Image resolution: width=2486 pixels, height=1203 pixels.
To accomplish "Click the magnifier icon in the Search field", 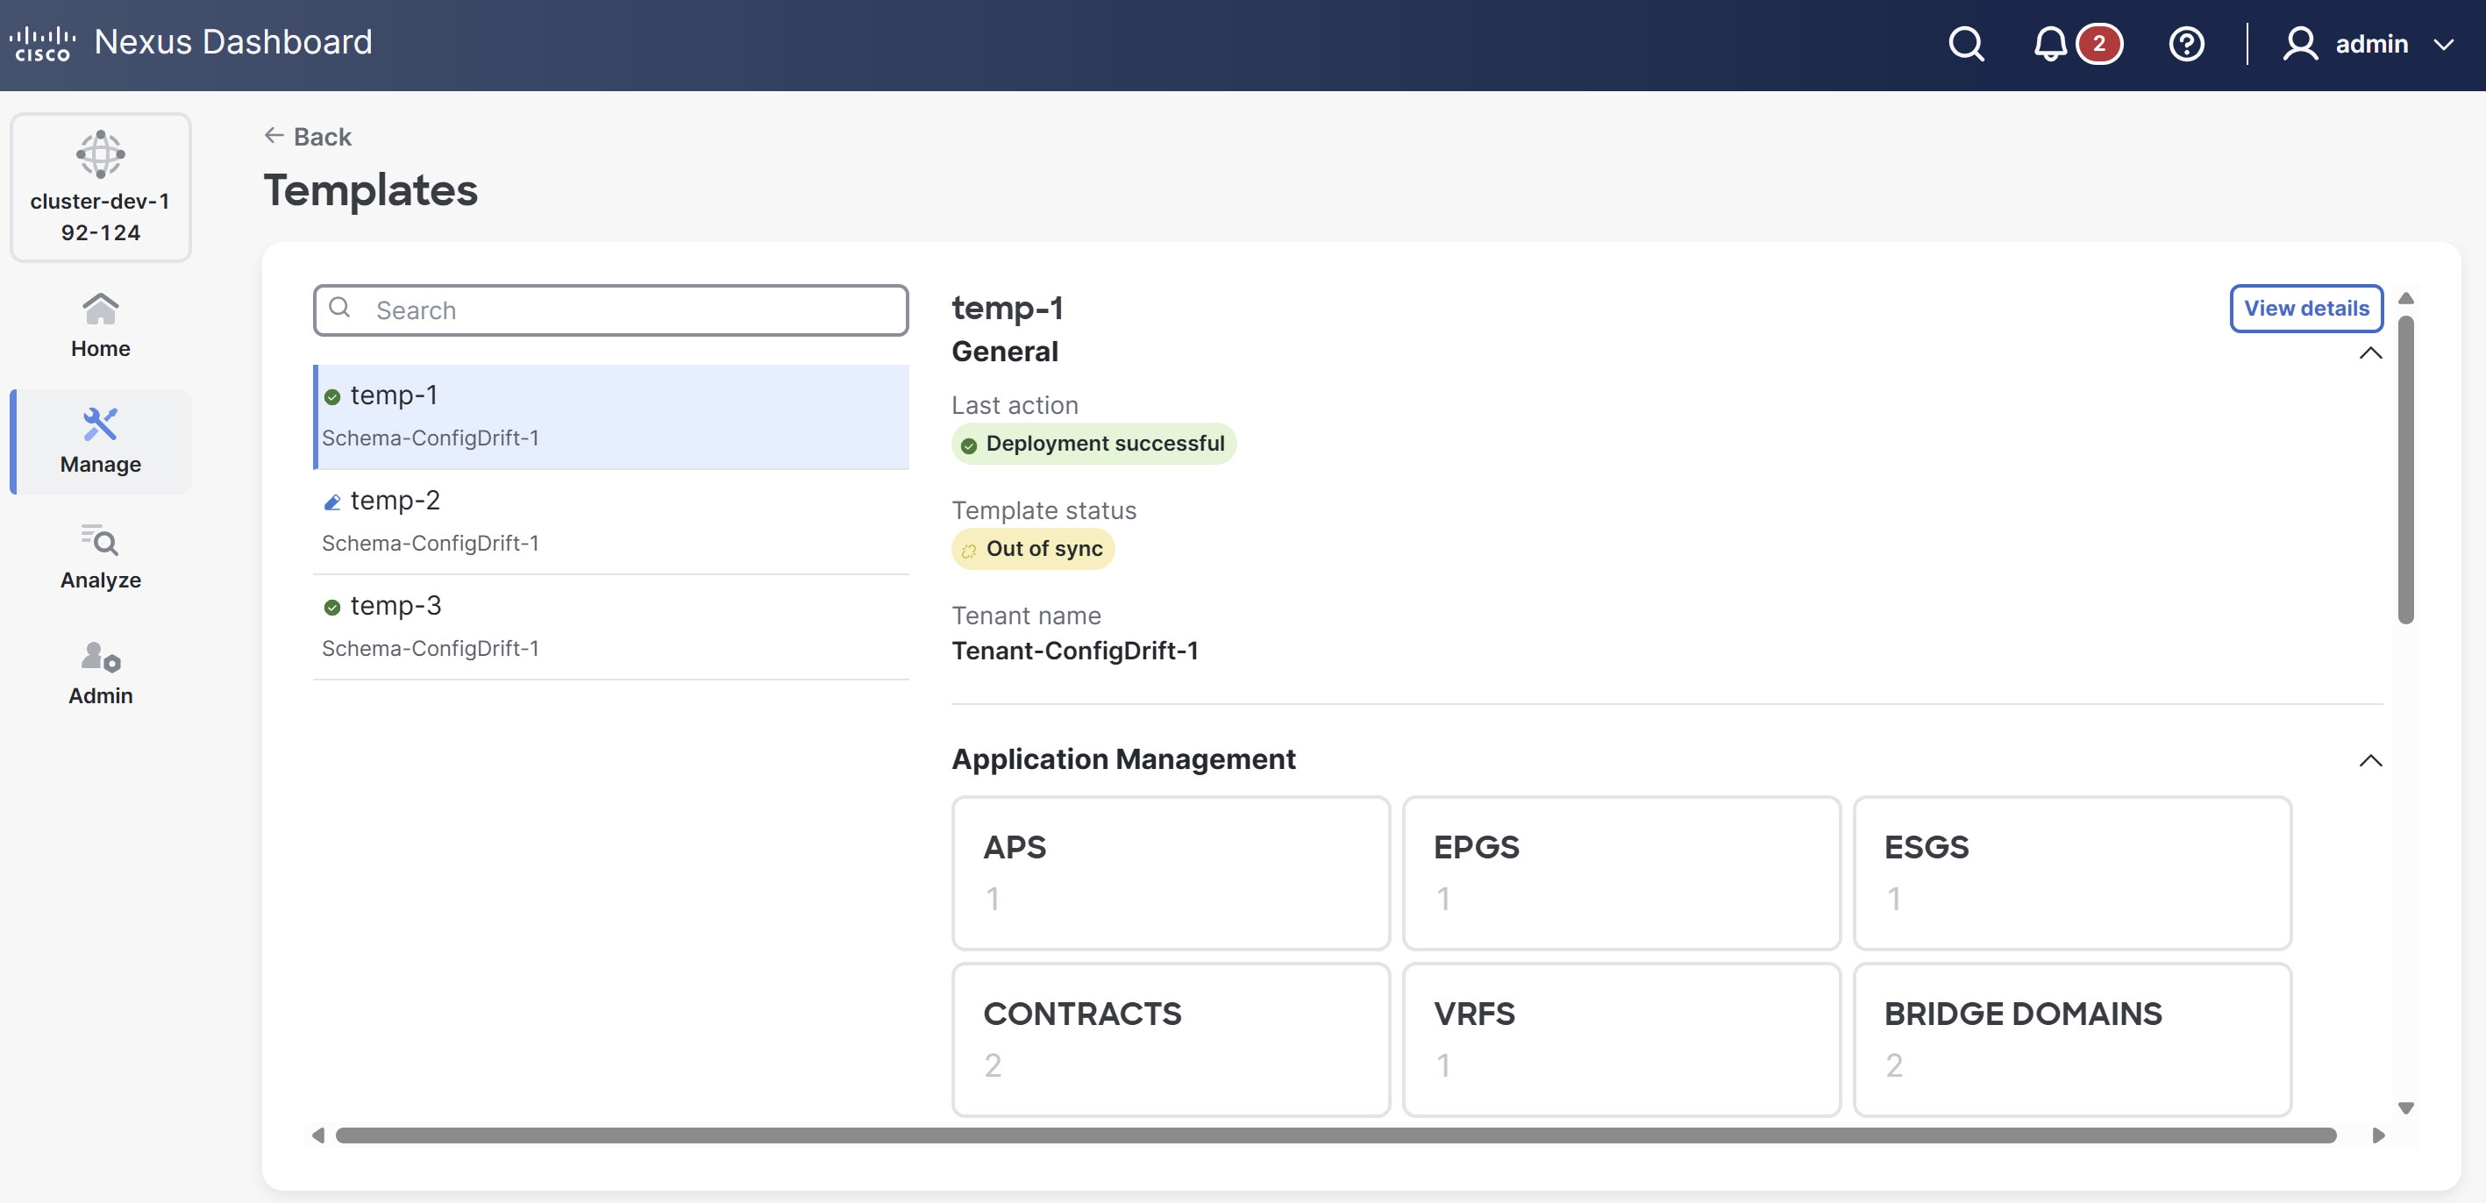I will [339, 308].
